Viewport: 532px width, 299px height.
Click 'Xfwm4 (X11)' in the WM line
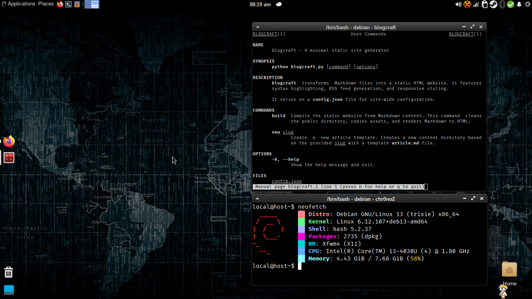tap(342, 244)
